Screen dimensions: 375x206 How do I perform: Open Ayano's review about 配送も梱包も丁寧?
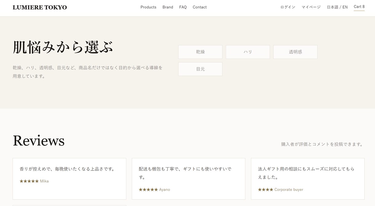(x=188, y=179)
